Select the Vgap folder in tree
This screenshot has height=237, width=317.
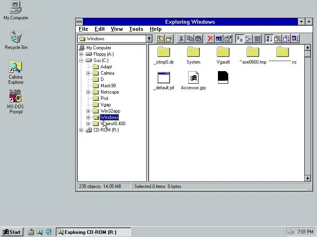point(105,105)
